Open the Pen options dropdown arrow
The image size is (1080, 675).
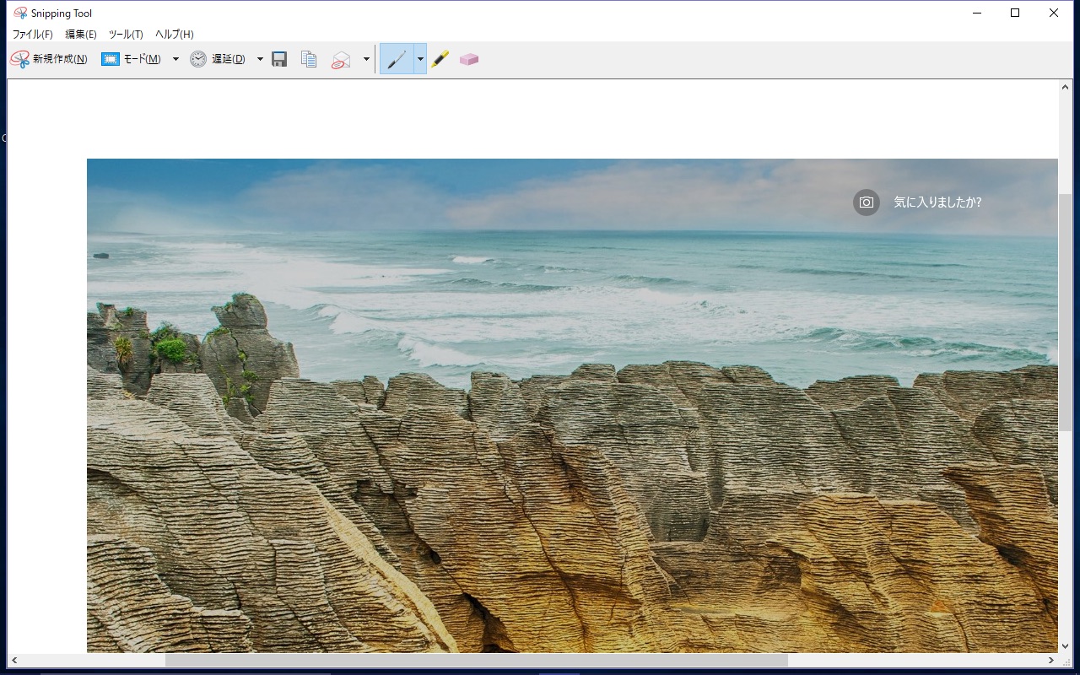point(420,59)
